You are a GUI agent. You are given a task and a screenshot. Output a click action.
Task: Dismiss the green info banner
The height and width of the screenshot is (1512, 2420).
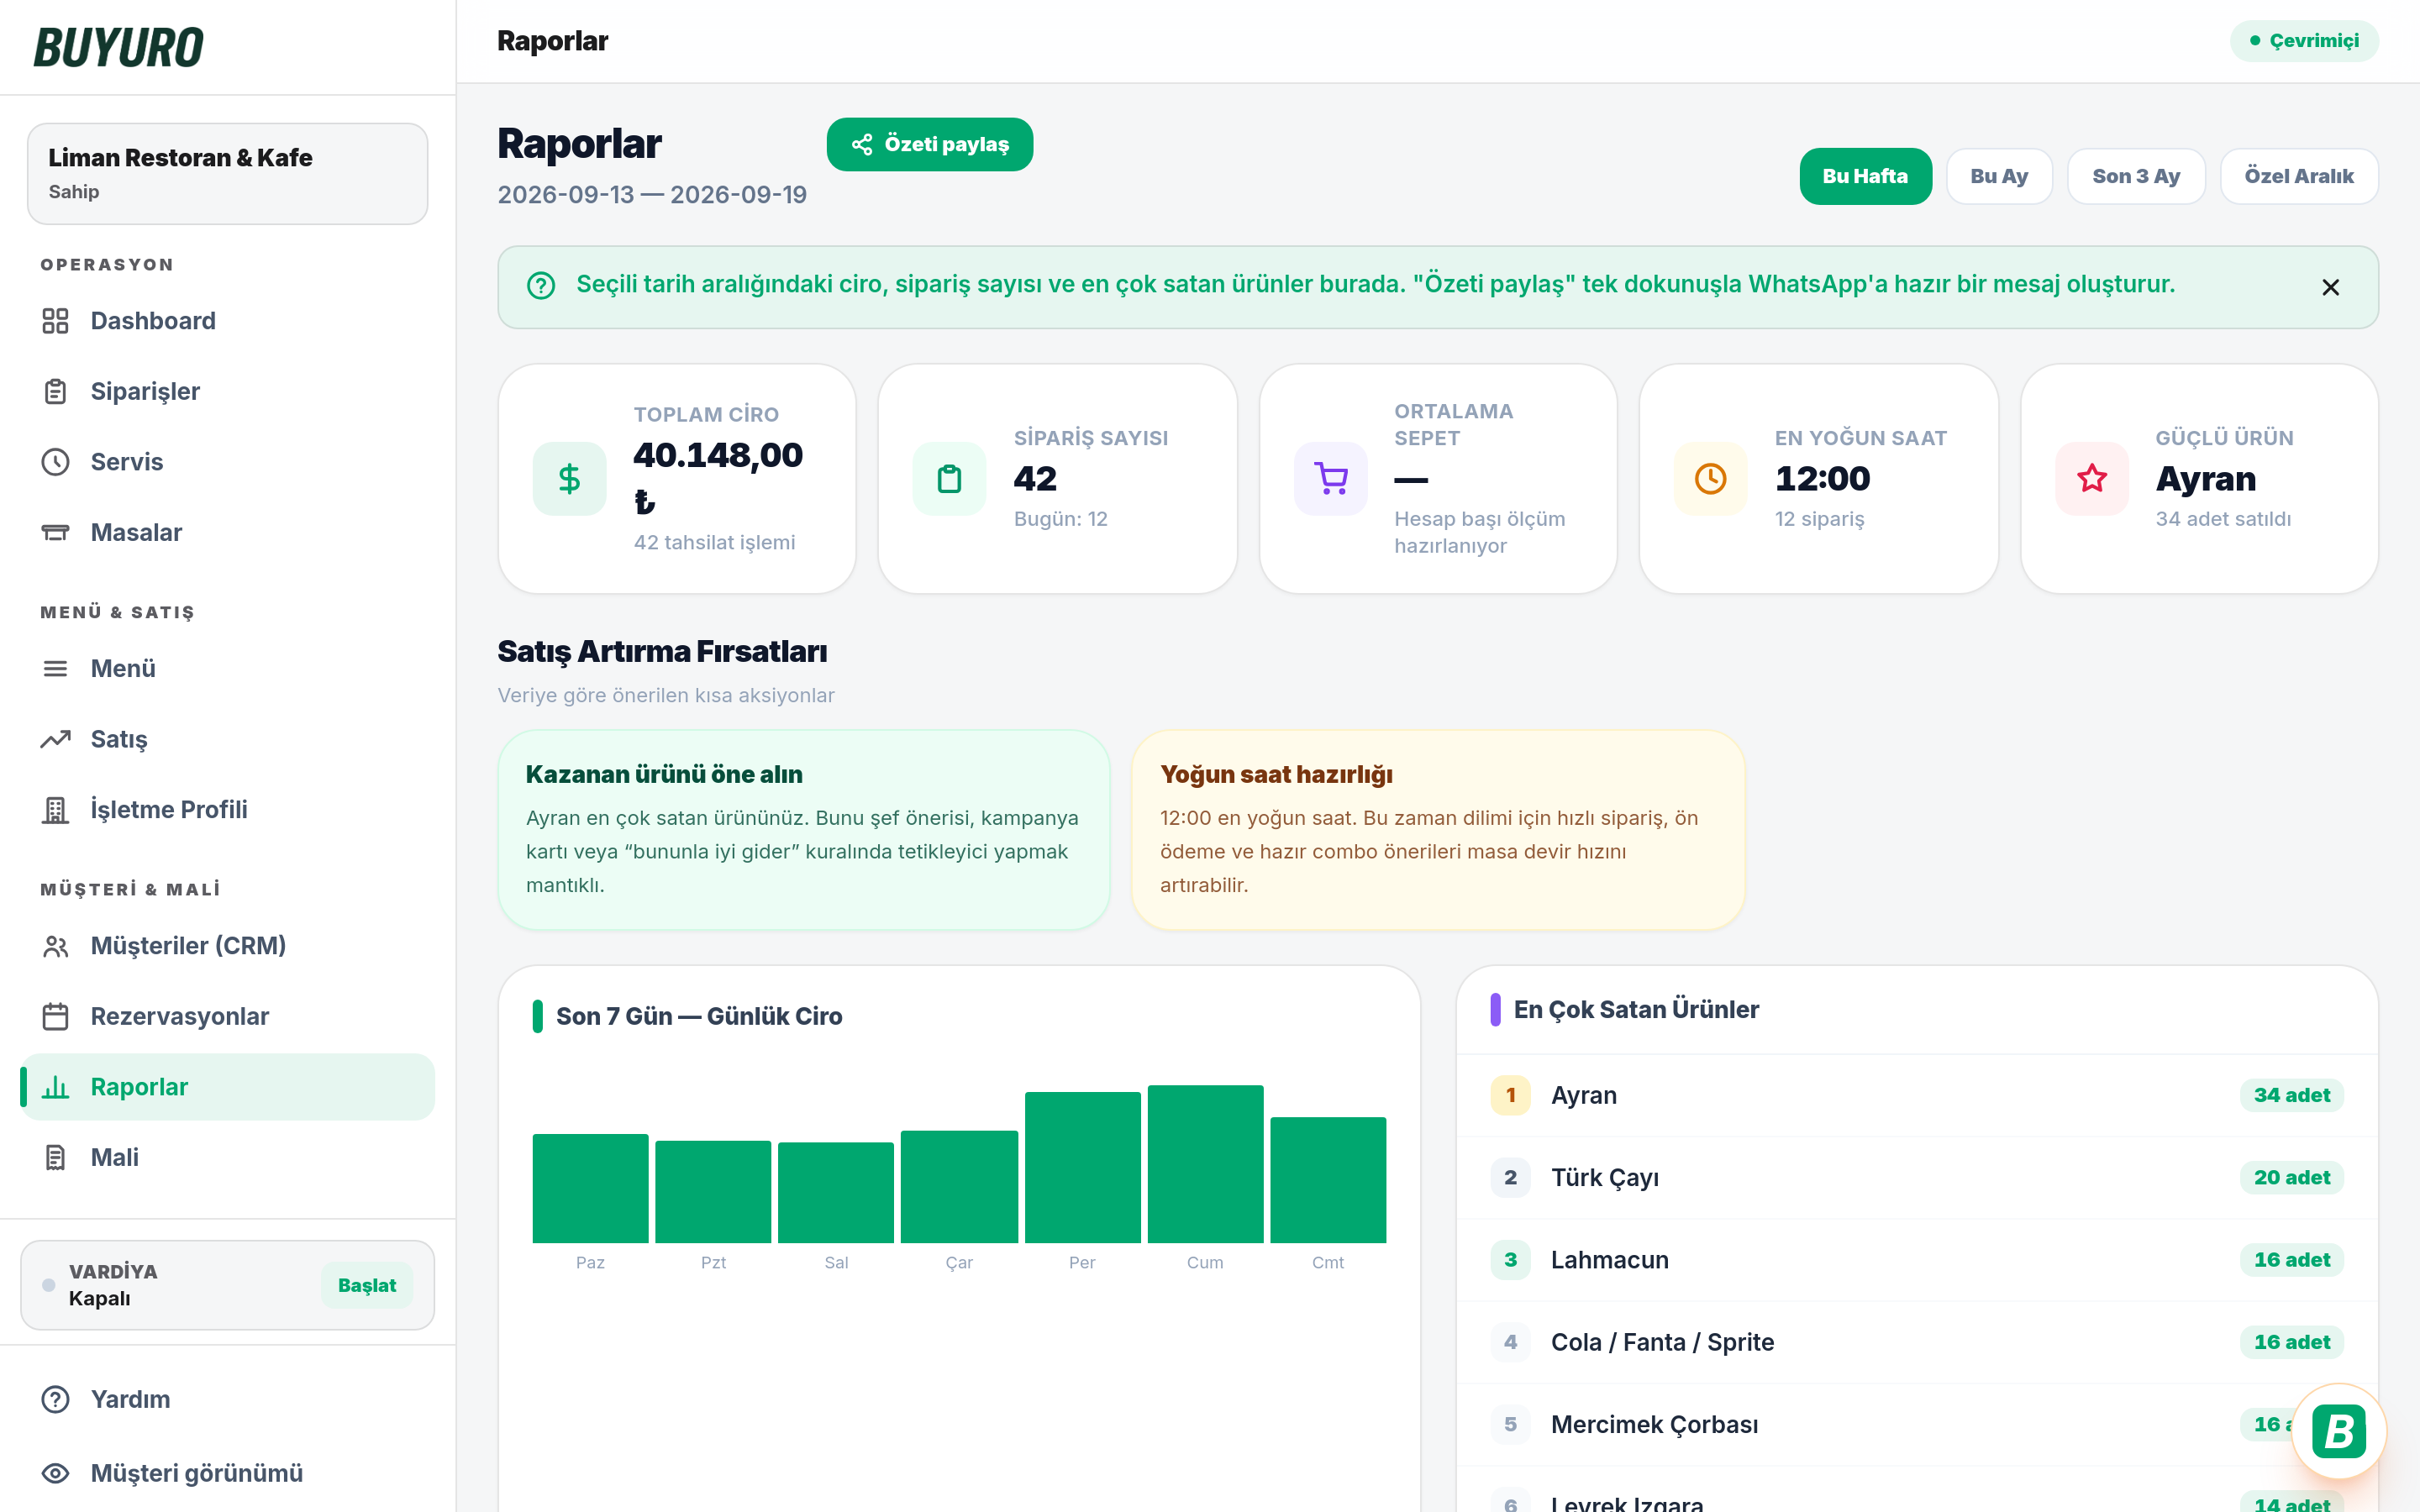2330,288
